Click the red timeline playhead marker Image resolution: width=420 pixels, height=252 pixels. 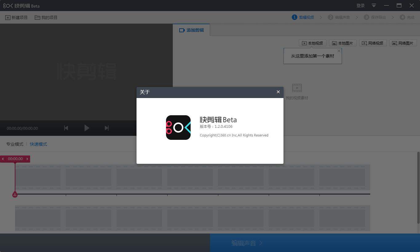coord(15,194)
